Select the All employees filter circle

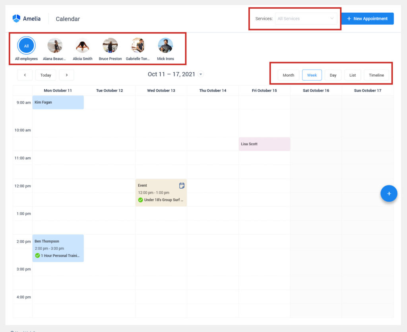(x=26, y=46)
